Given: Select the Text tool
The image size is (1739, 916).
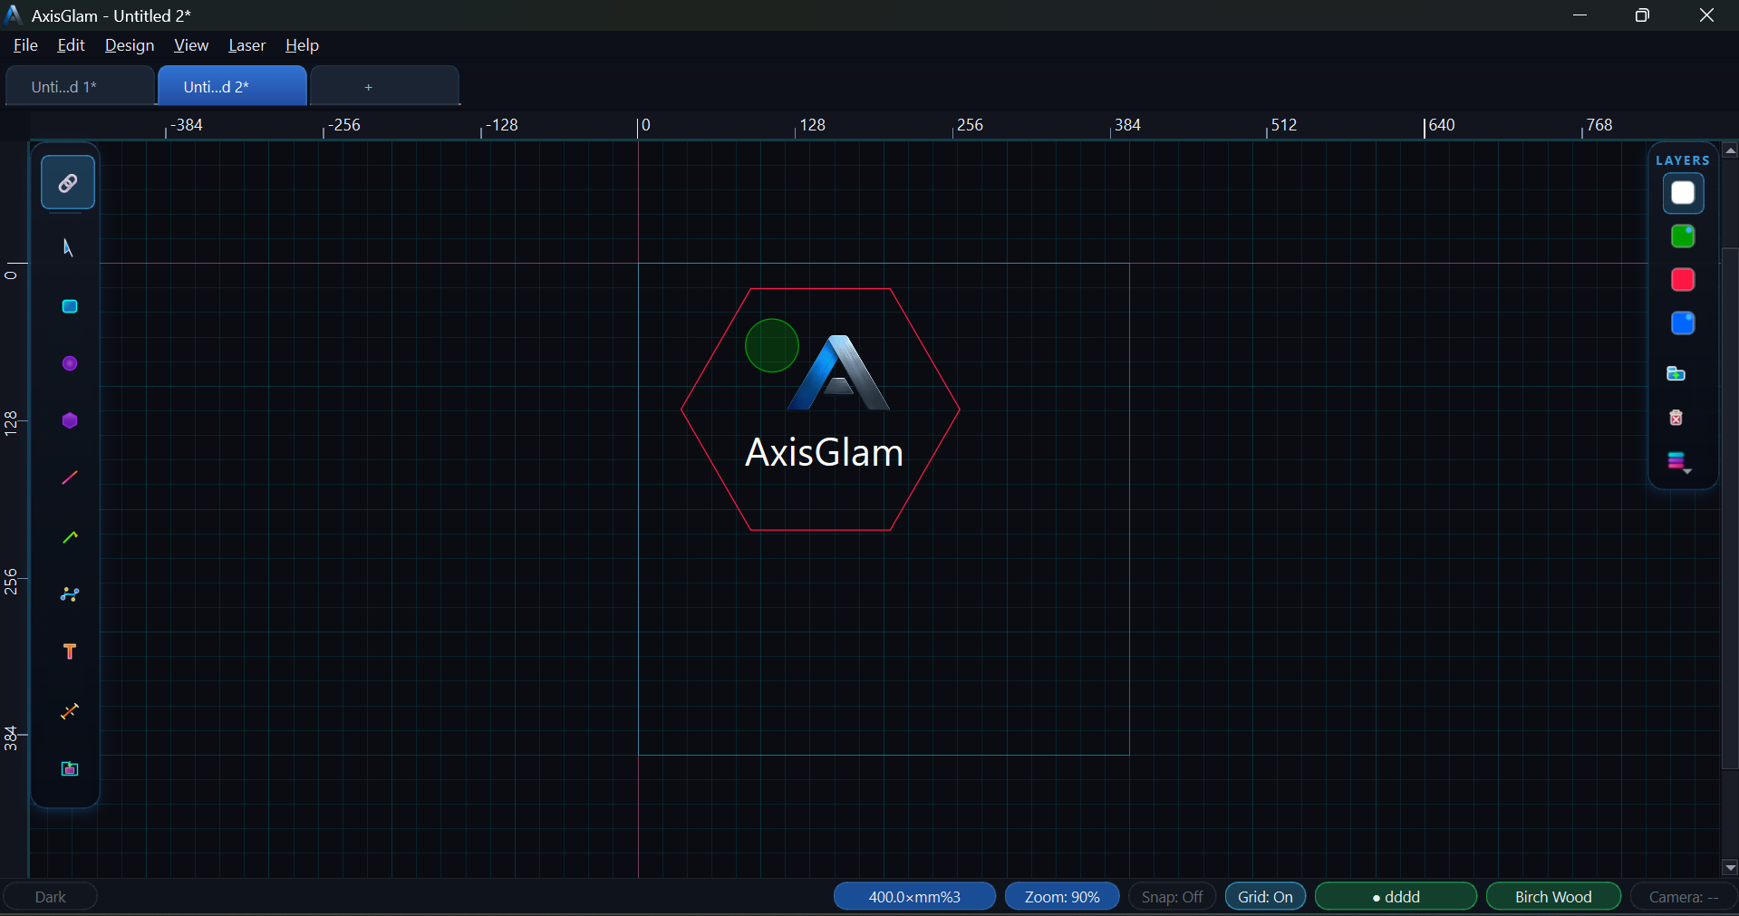Looking at the screenshot, I should click(68, 651).
